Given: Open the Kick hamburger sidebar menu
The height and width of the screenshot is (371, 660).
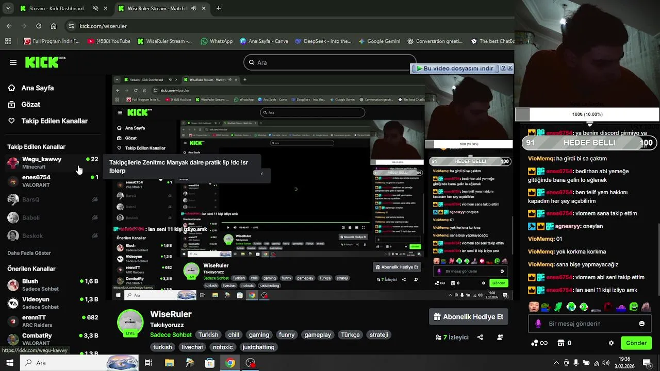Looking at the screenshot, I should pyautogui.click(x=13, y=62).
